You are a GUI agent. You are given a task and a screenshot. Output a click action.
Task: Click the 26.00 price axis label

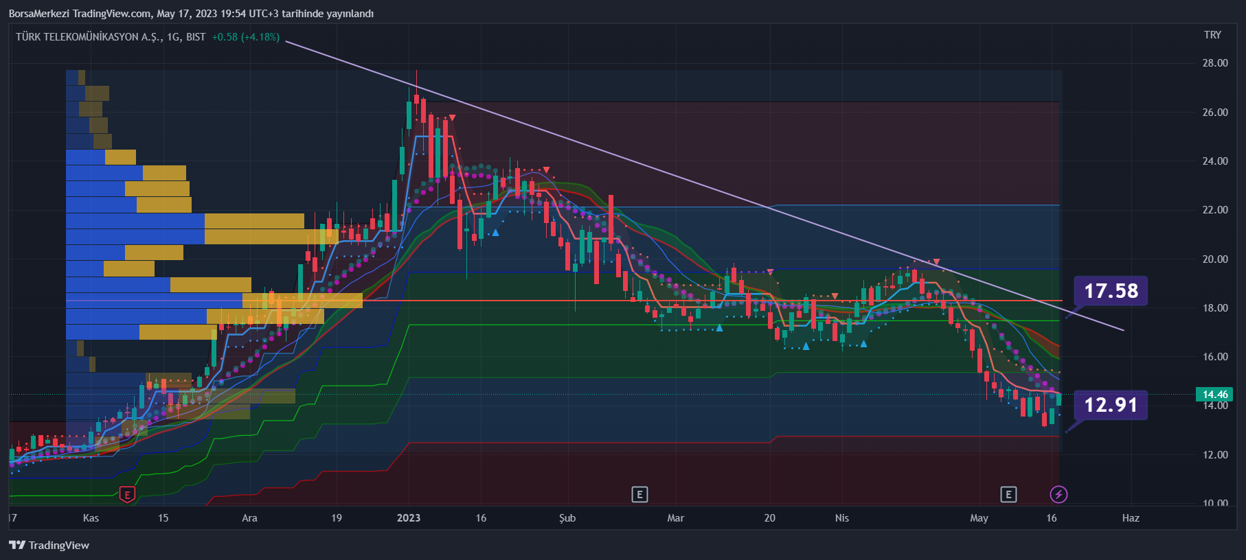coord(1215,112)
